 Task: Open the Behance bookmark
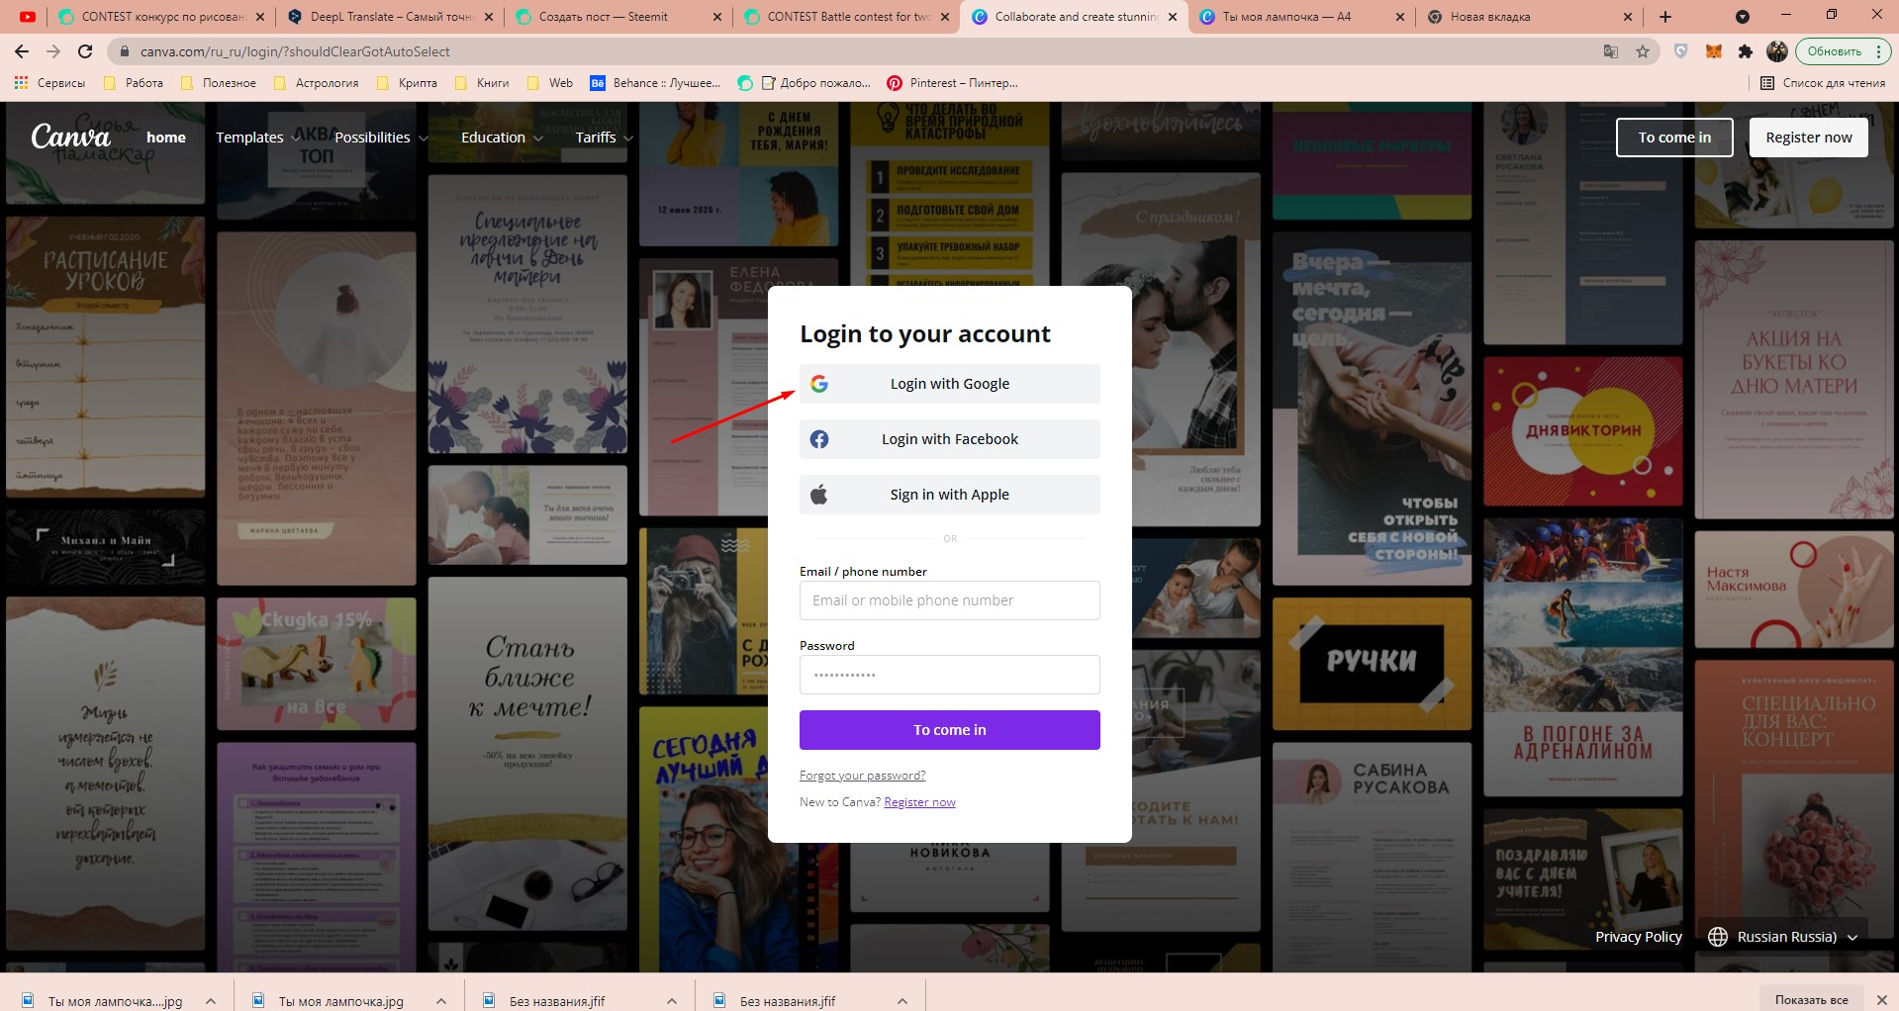655,83
